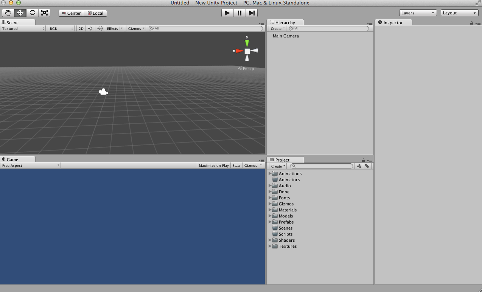Select Main Camera in the Hierarchy
Viewport: 482px width, 292px height.
pos(286,36)
